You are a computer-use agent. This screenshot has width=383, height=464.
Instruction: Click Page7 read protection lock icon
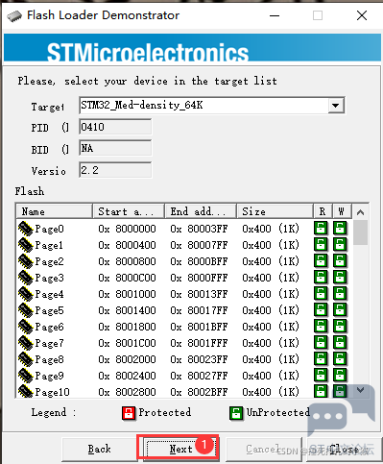[321, 343]
